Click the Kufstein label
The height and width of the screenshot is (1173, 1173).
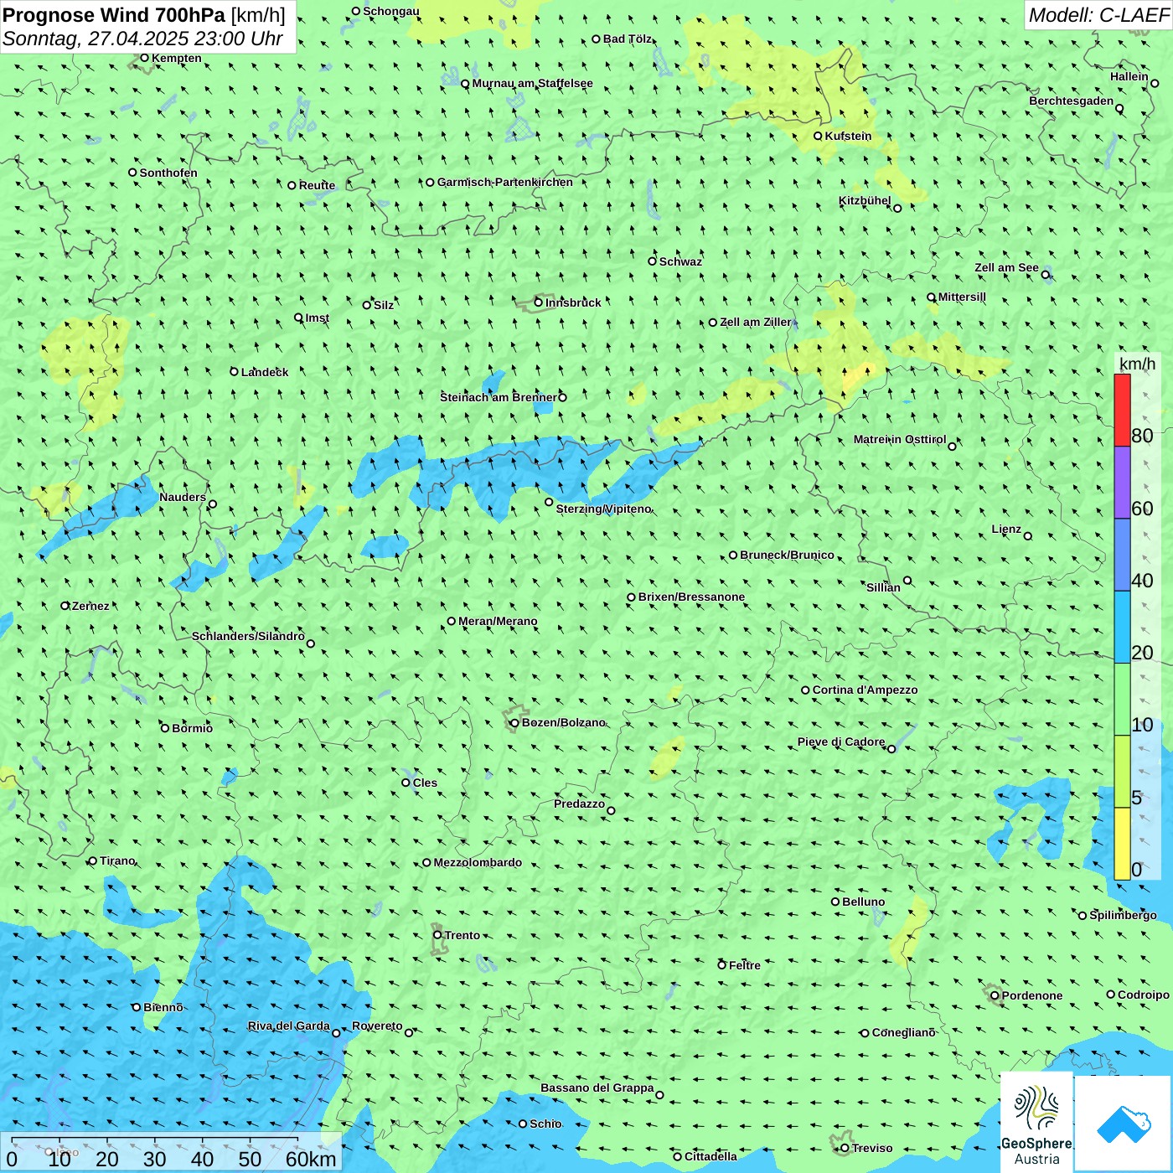point(848,136)
